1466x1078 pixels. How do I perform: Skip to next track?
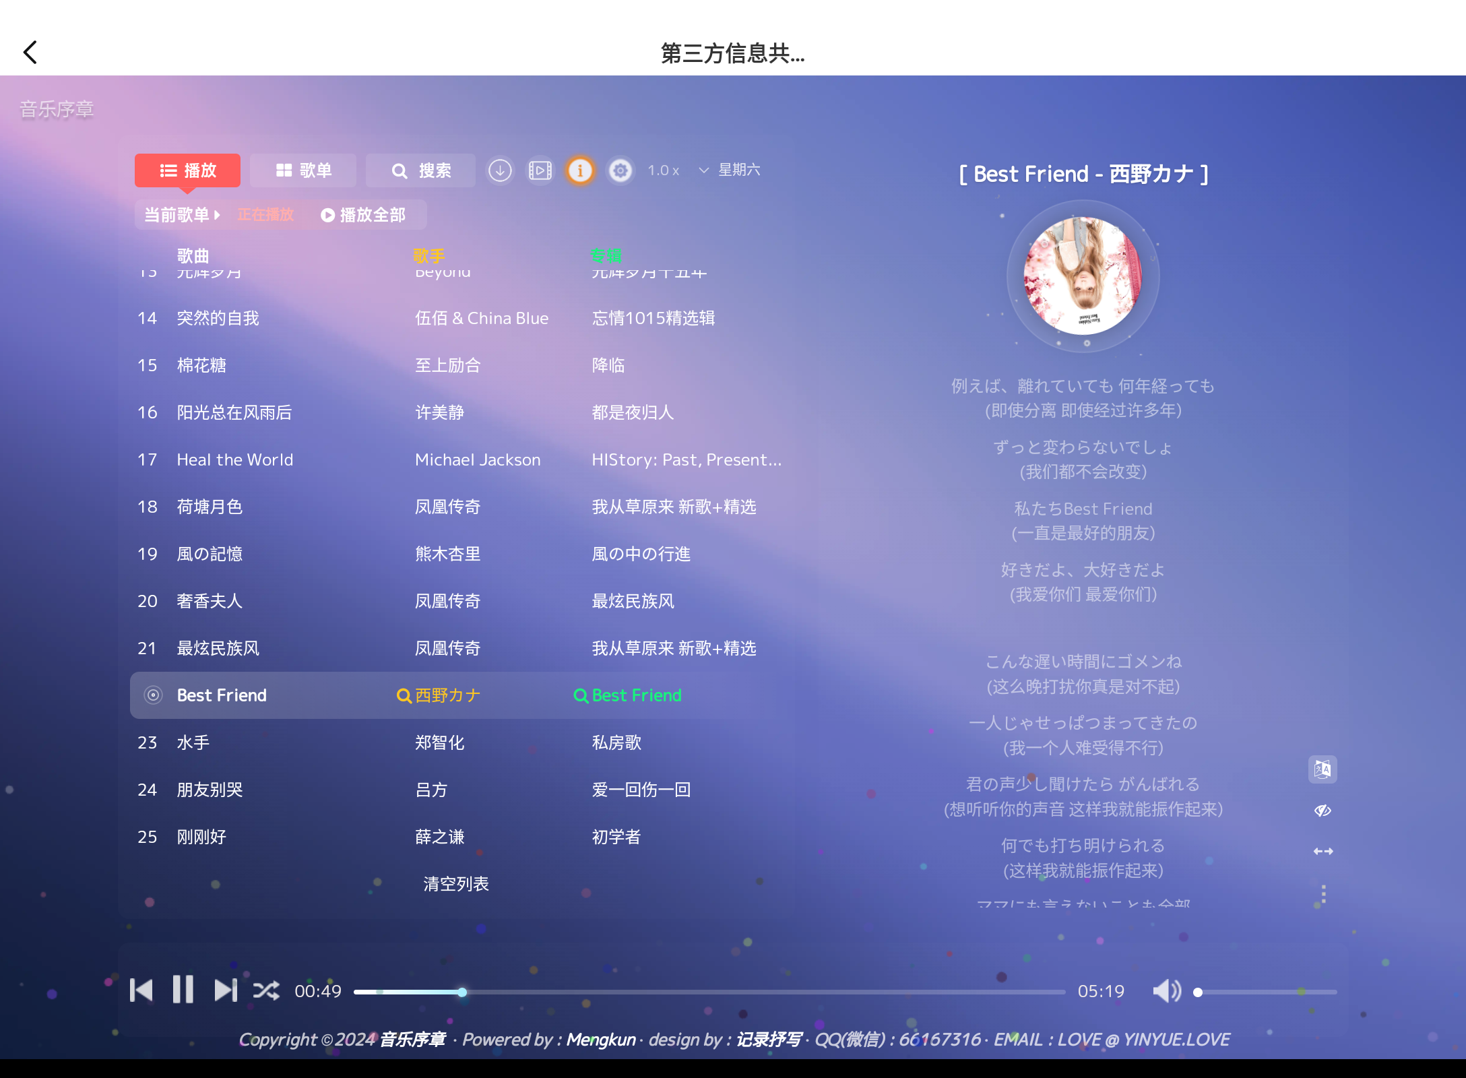[x=225, y=990]
